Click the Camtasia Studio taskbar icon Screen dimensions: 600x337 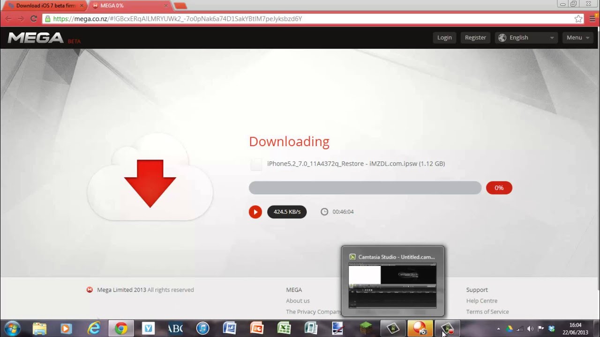click(393, 329)
